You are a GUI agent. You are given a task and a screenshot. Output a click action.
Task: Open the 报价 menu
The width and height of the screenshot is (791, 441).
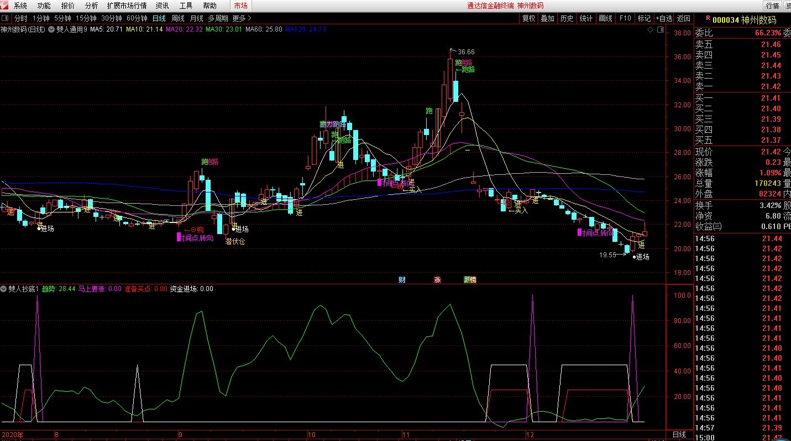point(68,6)
